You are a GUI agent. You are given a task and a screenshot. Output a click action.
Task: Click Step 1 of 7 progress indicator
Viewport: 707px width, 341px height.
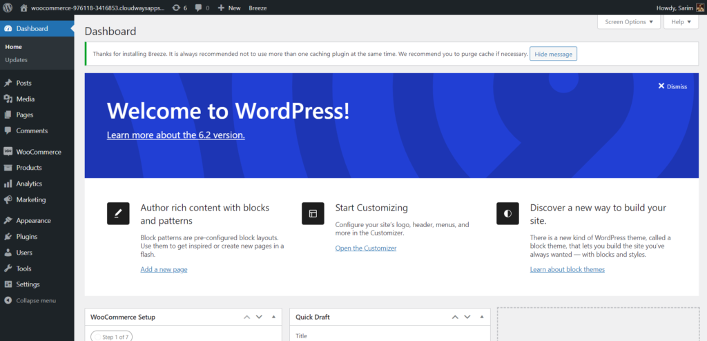(x=112, y=336)
